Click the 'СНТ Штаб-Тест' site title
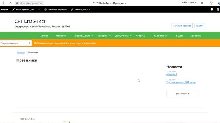The height and width of the screenshot is (123, 220). tap(30, 21)
